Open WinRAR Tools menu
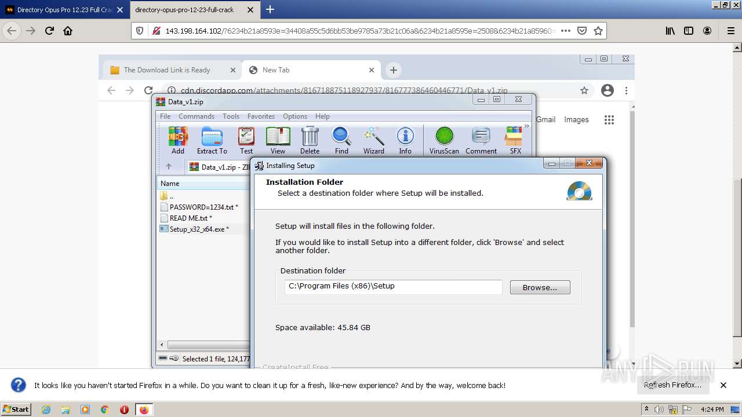 [x=231, y=116]
